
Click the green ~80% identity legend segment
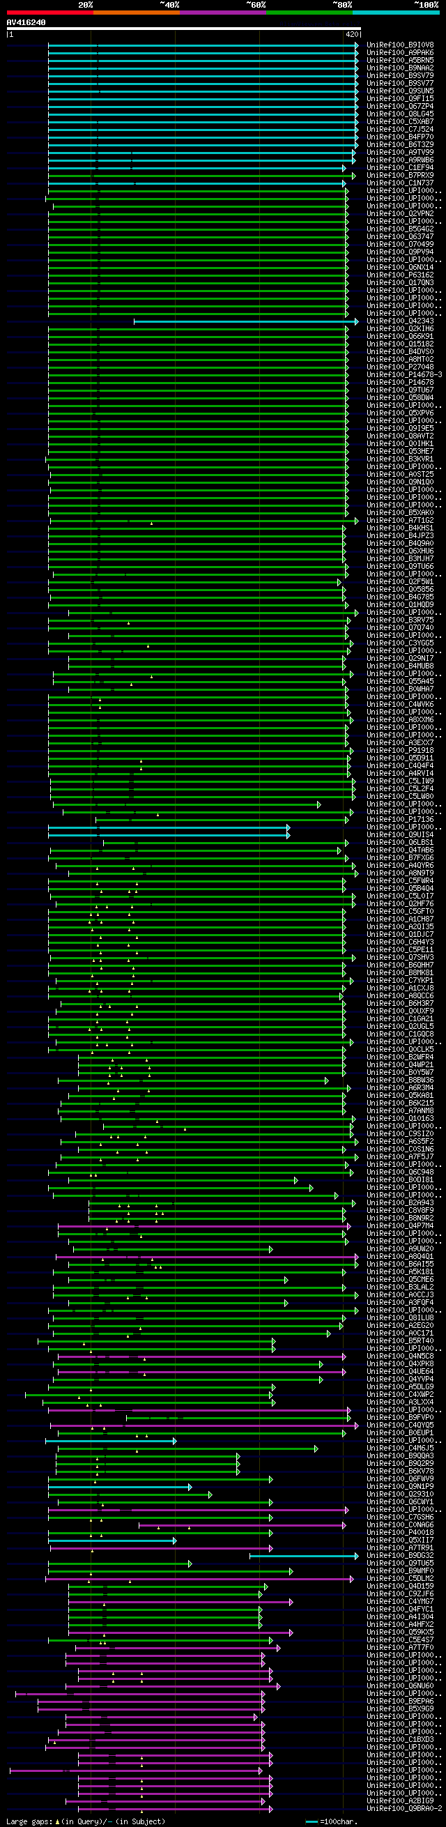309,12
